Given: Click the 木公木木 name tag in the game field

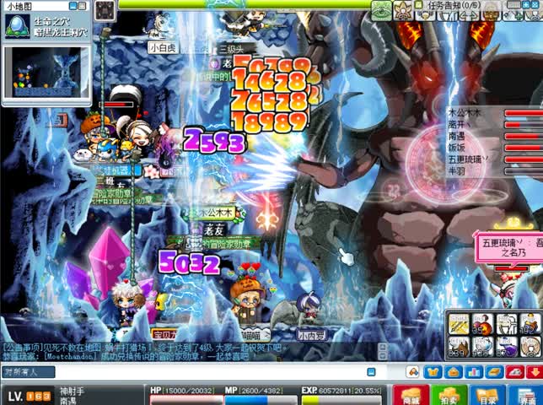Looking at the screenshot, I should 215,213.
